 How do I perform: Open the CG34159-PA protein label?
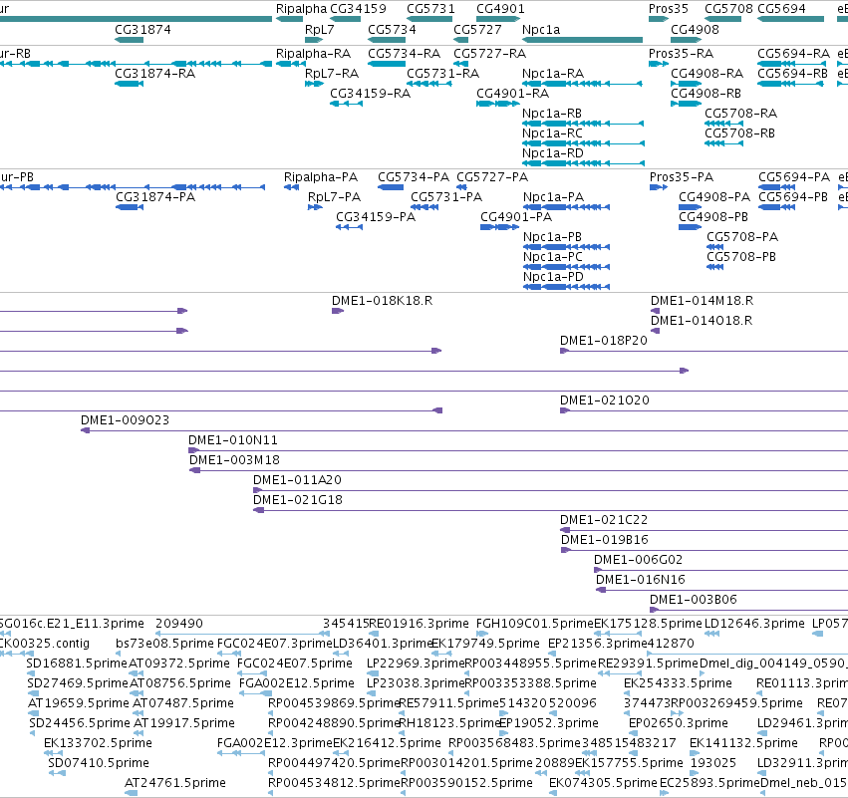376,217
